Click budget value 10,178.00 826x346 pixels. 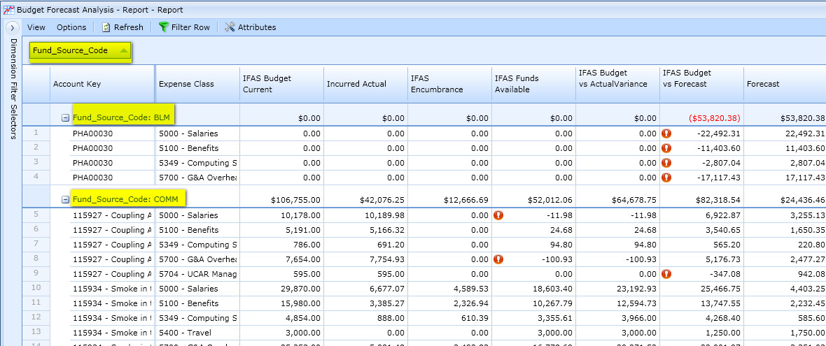(301, 215)
